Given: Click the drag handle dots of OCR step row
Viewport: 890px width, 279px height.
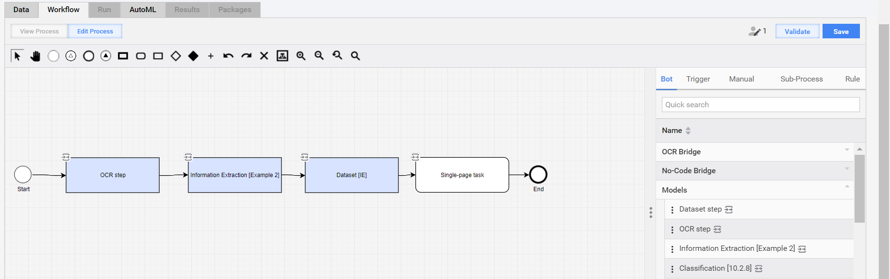Looking at the screenshot, I should pos(672,230).
